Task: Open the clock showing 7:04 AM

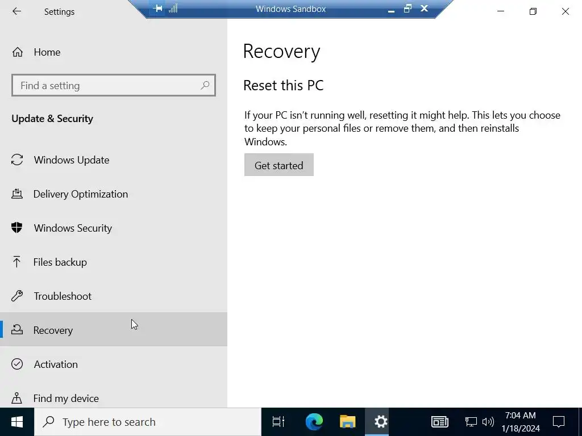Action: pyautogui.click(x=521, y=422)
